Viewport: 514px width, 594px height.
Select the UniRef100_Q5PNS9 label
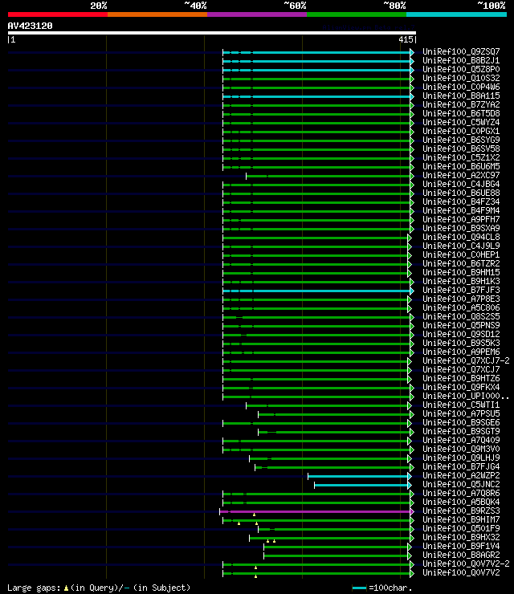(x=461, y=325)
